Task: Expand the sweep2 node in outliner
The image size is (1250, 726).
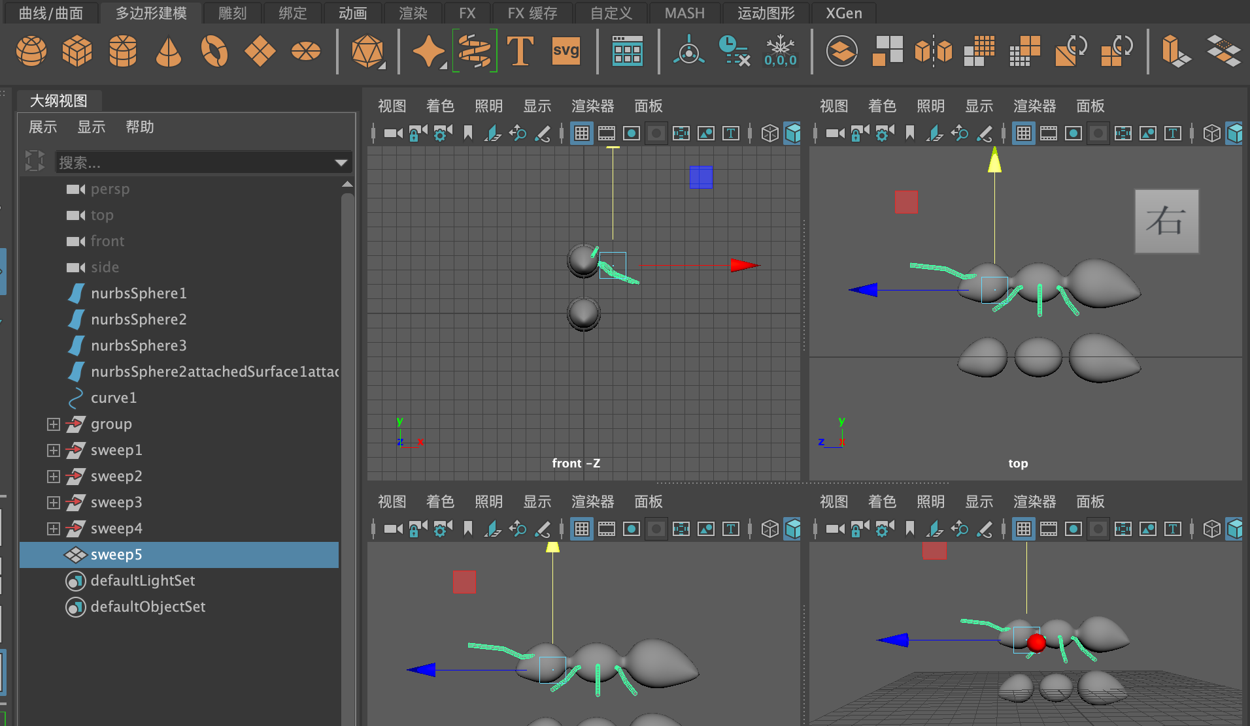Action: point(54,477)
